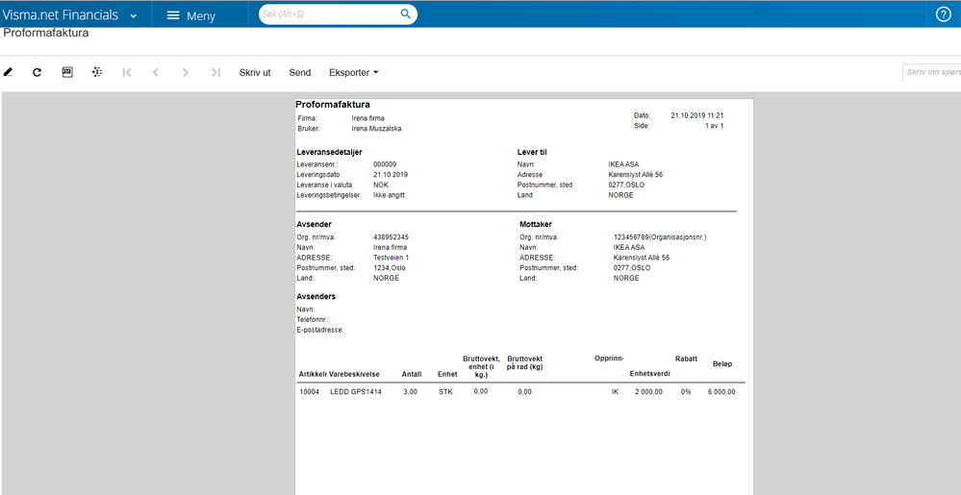Click the previous page arrow
The width and height of the screenshot is (961, 495).
[x=156, y=72]
